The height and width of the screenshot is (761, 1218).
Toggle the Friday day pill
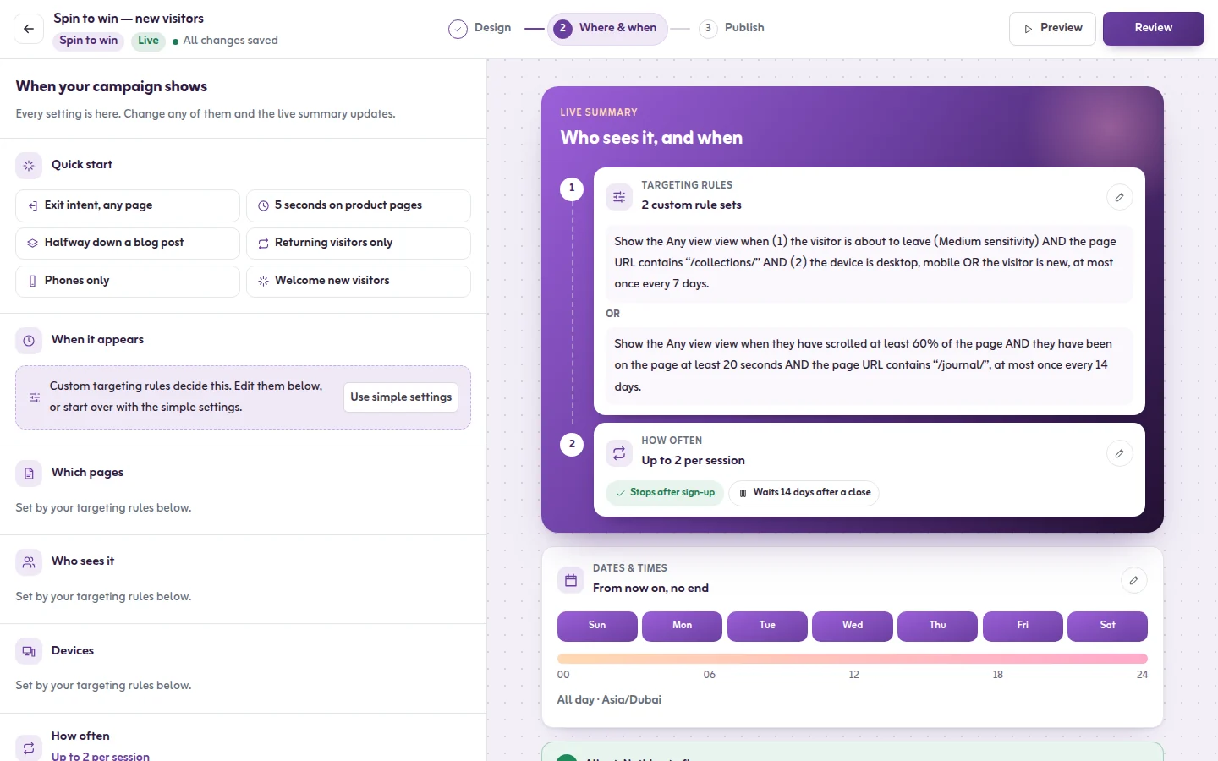(1023, 626)
